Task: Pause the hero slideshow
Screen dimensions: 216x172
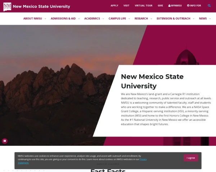Action: (5, 141)
